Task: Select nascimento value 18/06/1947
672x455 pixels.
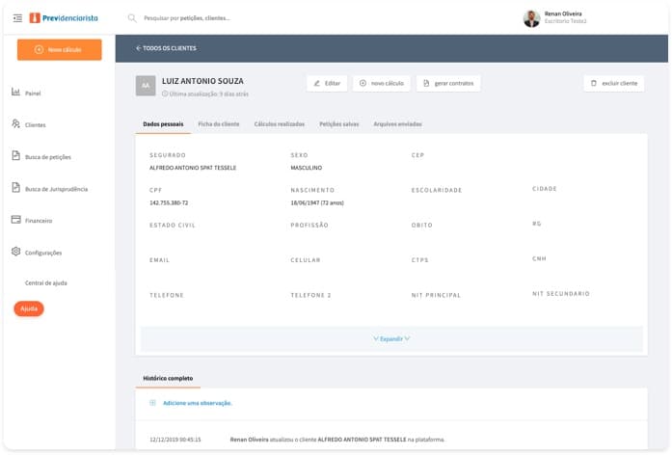Action: tap(317, 202)
